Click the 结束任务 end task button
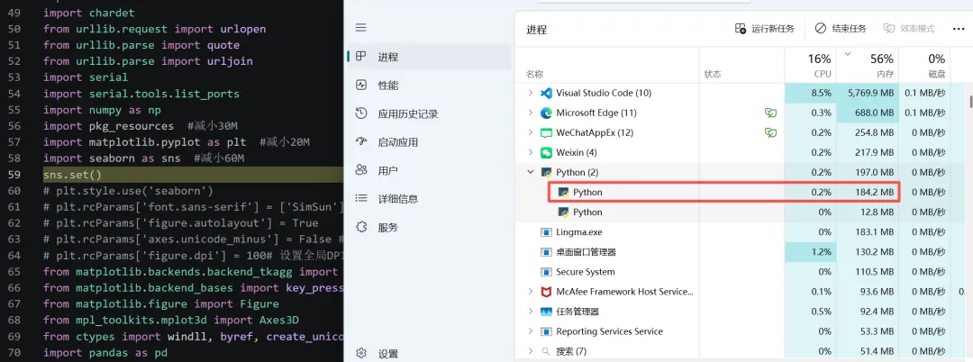The image size is (973, 362). pyautogui.click(x=841, y=29)
